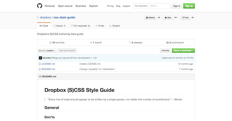Open the 471 stargazers count
Viewport: 232px width, 121px height.
pos(176,18)
